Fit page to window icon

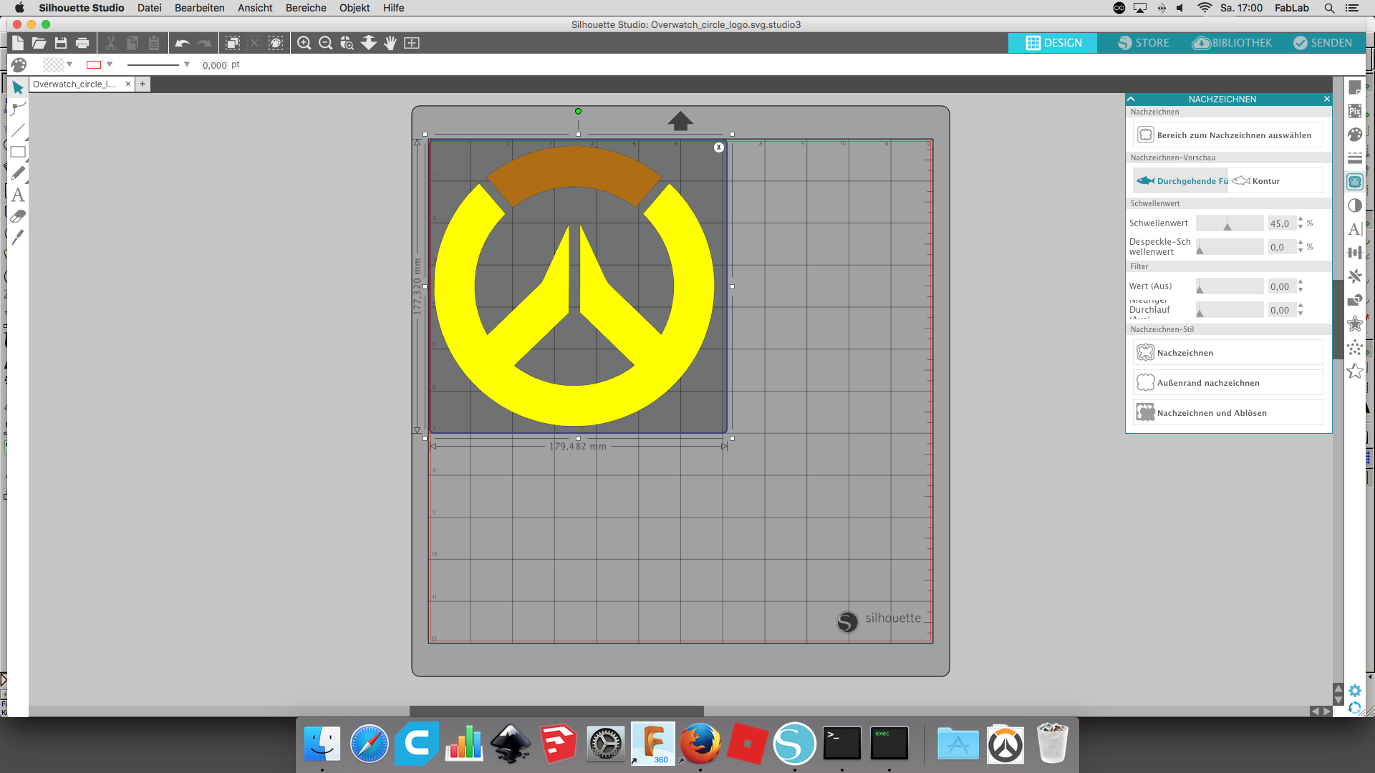(412, 43)
